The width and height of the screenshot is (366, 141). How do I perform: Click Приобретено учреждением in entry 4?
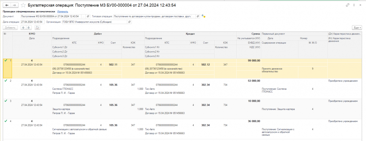(x=343, y=121)
